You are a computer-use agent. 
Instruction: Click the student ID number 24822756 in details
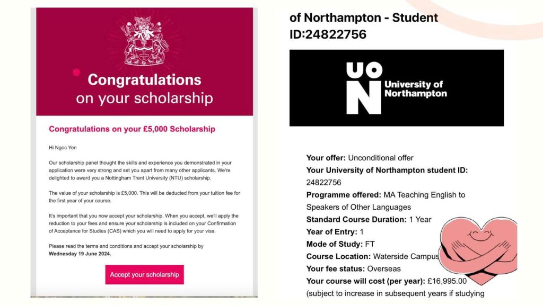point(323,182)
